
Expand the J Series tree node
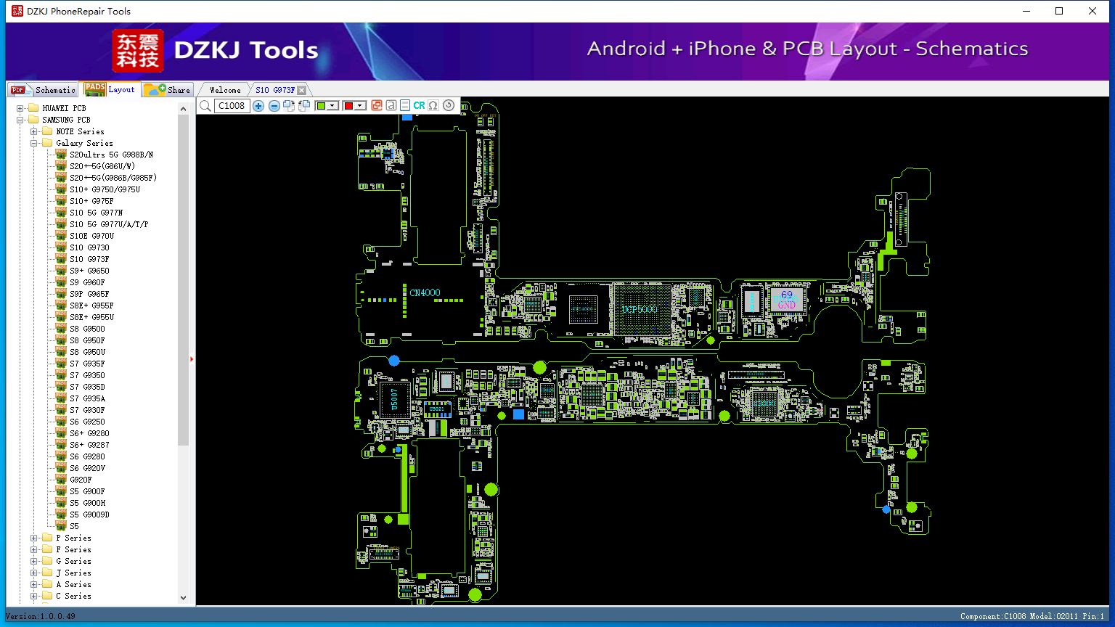coord(34,573)
